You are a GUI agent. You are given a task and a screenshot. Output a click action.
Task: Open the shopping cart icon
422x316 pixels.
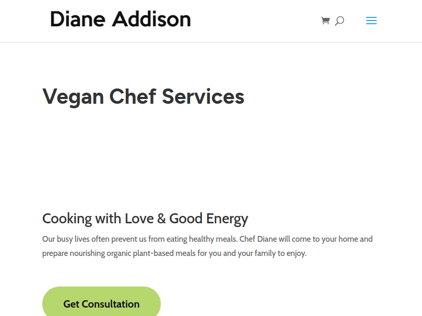click(325, 21)
